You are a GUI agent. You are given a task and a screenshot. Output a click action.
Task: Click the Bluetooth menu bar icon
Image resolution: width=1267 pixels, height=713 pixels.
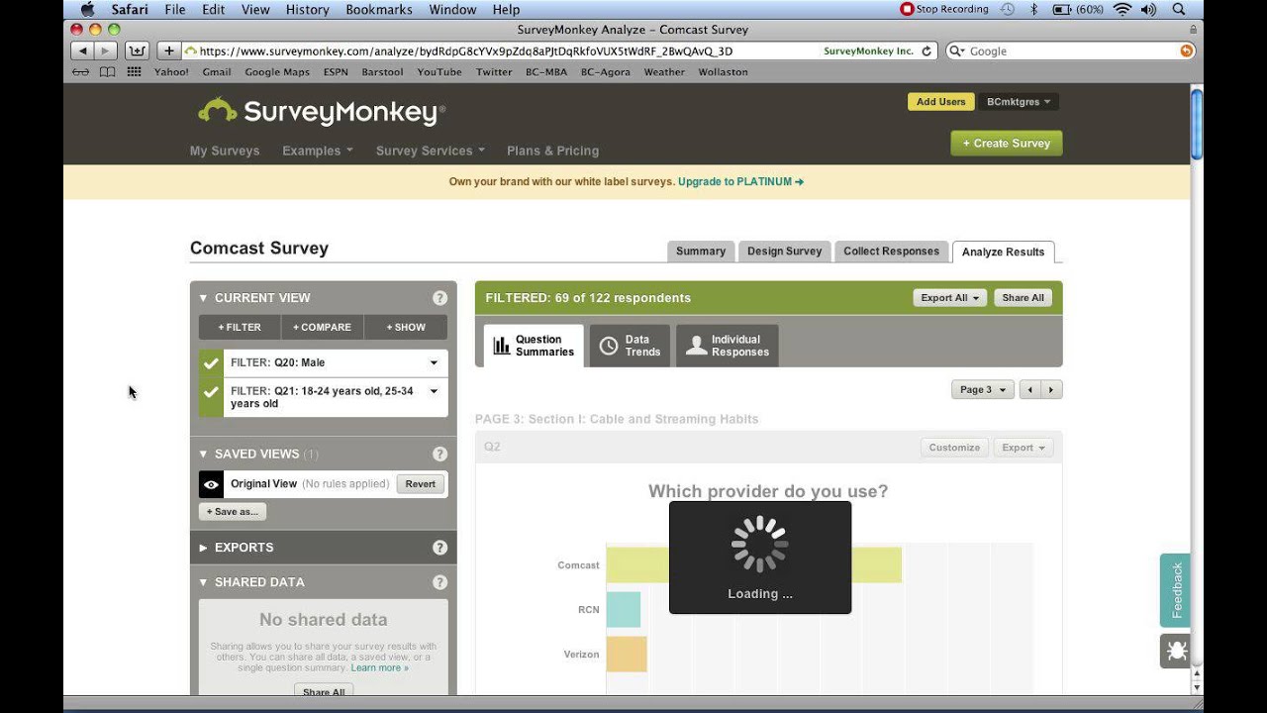(1033, 9)
